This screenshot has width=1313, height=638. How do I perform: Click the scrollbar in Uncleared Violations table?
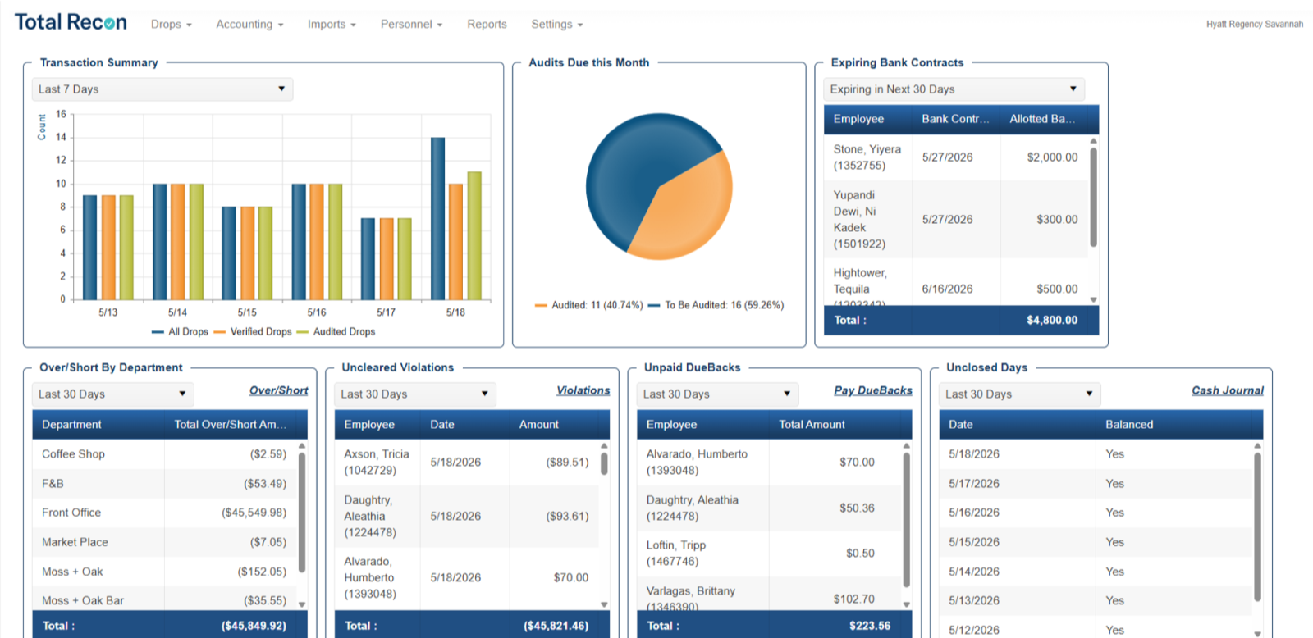(604, 463)
